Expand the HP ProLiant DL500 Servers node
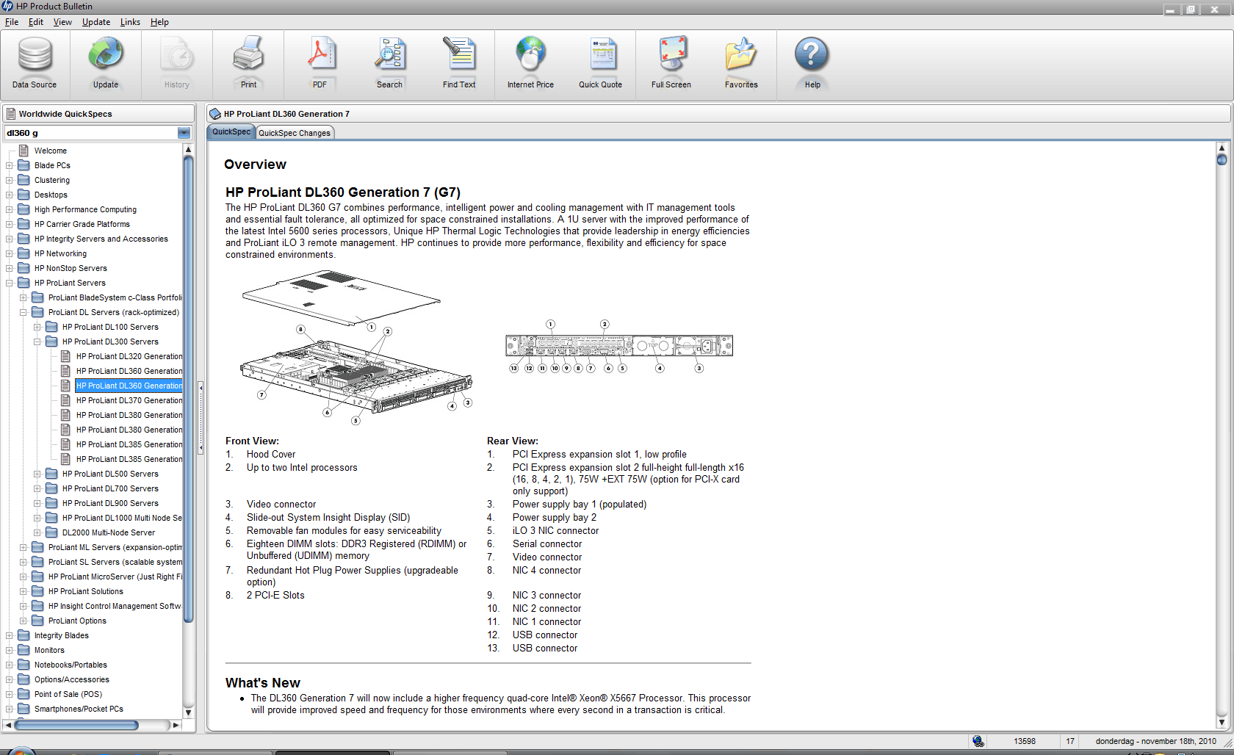This screenshot has width=1234, height=755. [x=37, y=474]
